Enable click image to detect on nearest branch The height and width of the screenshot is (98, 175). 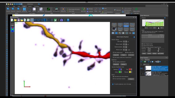pos(113,57)
